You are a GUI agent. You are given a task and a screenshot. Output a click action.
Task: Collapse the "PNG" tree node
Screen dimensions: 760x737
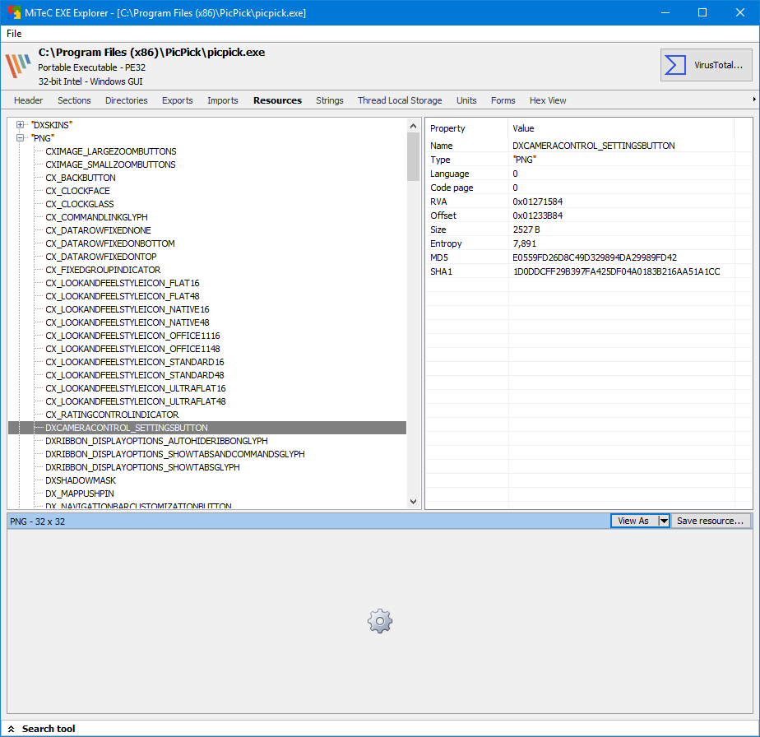point(20,137)
